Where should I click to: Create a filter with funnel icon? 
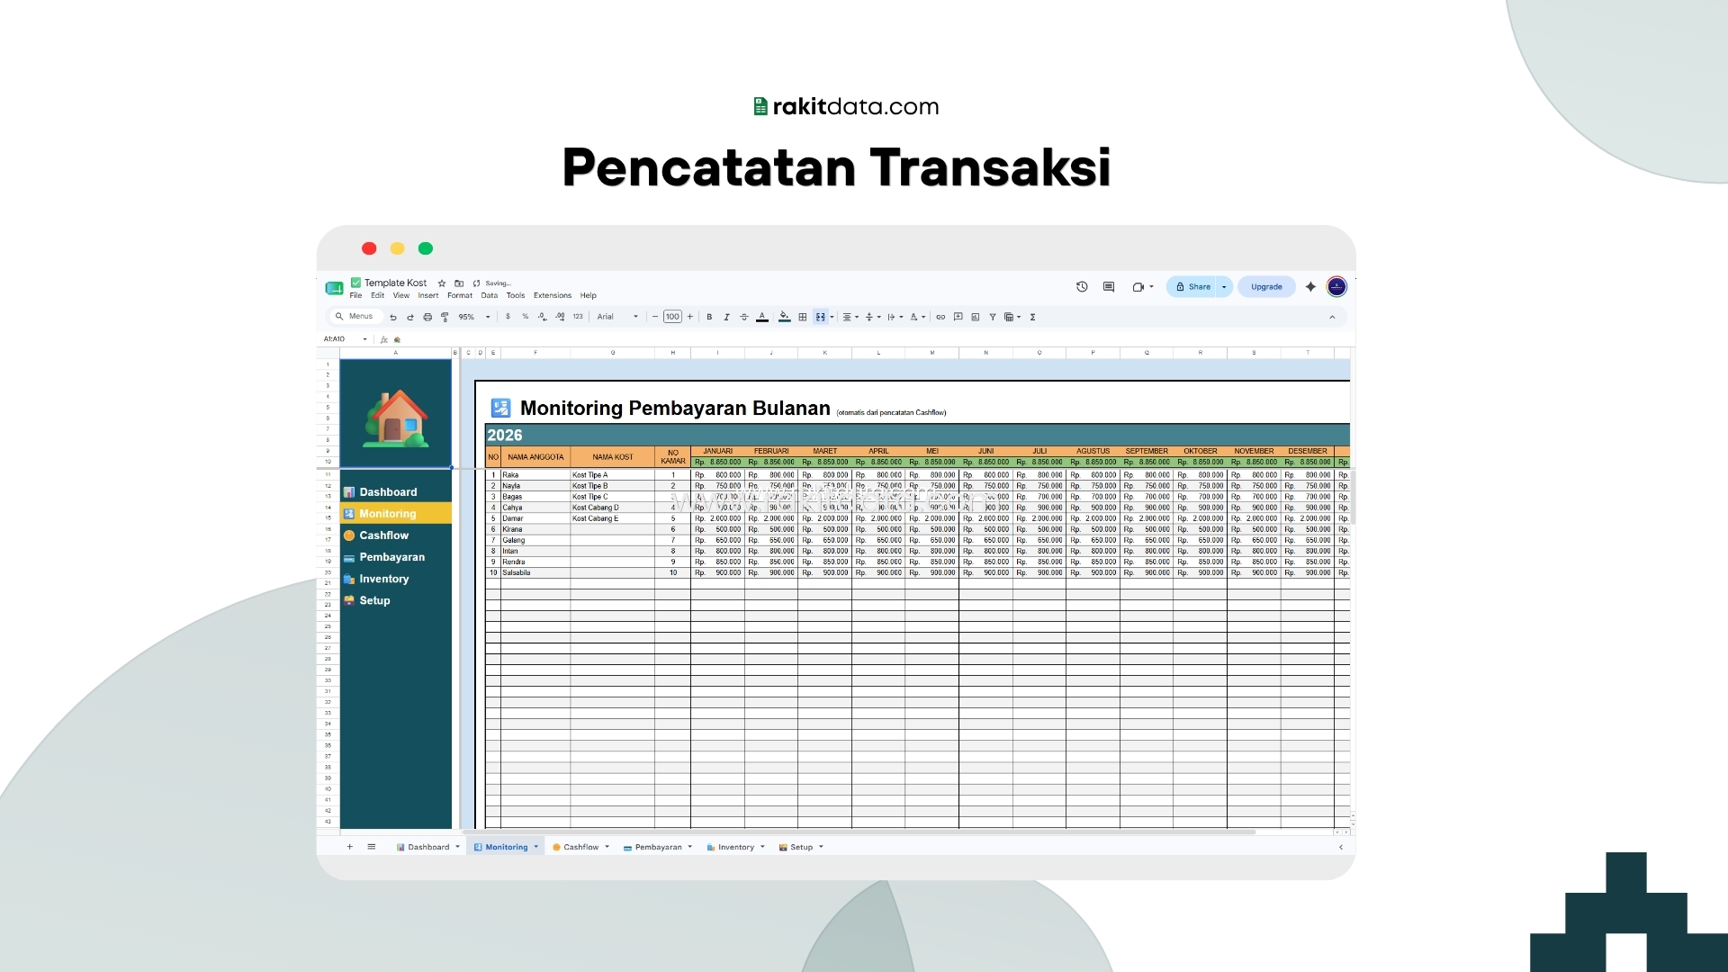[993, 317]
